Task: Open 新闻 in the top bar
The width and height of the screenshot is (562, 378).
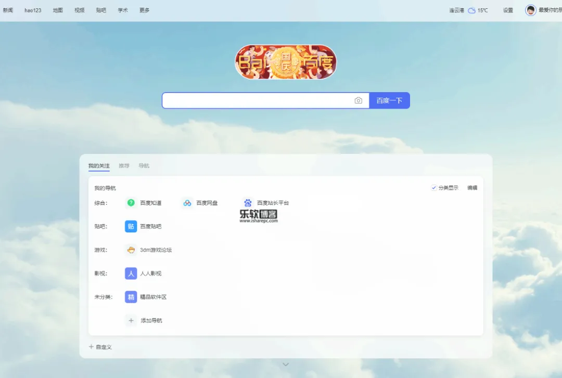Action: [x=8, y=10]
